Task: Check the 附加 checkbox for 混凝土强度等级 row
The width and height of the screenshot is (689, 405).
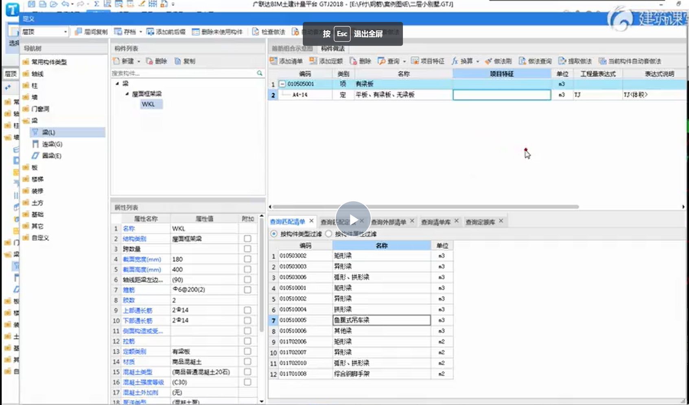Action: coord(247,382)
